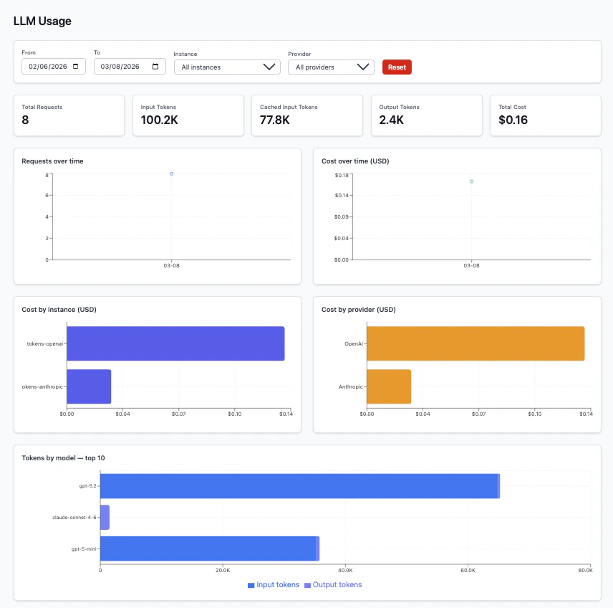613x608 pixels.
Task: Select the Cached Input Tokens card
Action: [x=306, y=115]
